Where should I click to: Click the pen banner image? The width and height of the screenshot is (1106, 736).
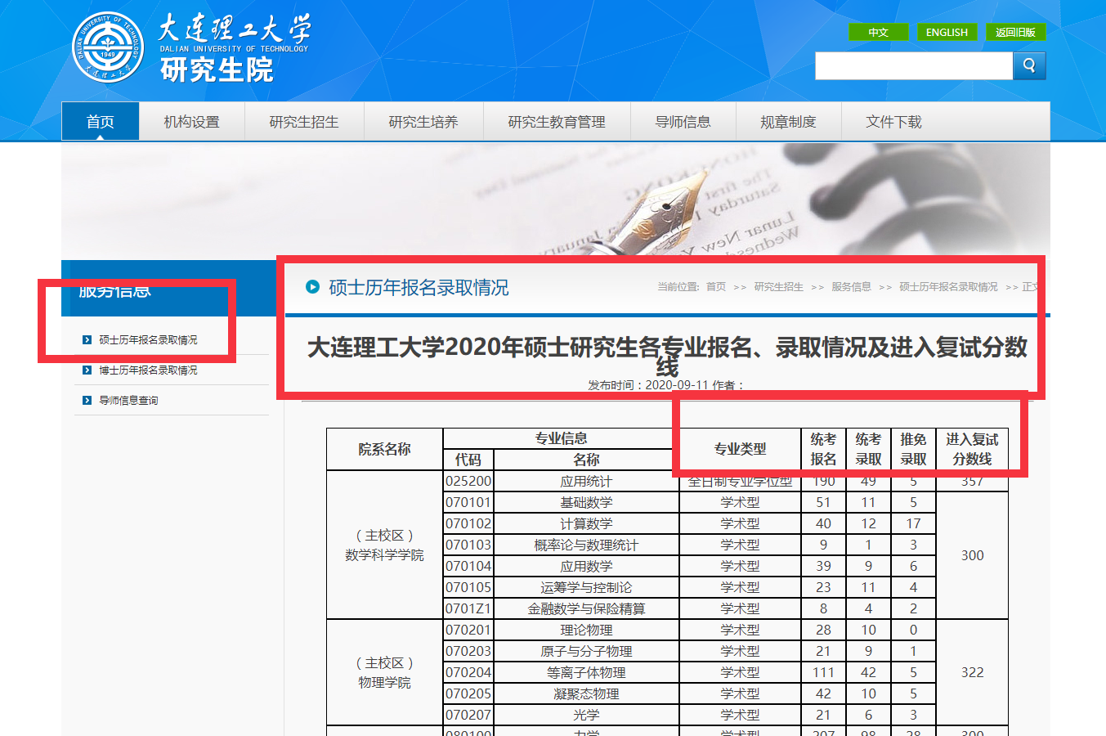pos(556,200)
